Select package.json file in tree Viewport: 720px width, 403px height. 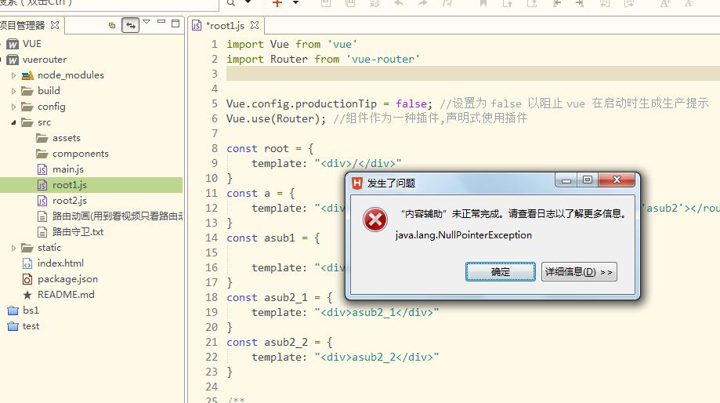tap(67, 279)
